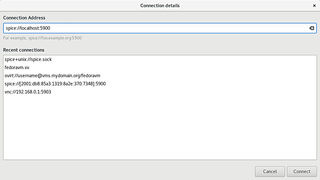Viewport: 320px width, 180px height.
Task: Click the Connection Address label
Action: tap(24, 18)
